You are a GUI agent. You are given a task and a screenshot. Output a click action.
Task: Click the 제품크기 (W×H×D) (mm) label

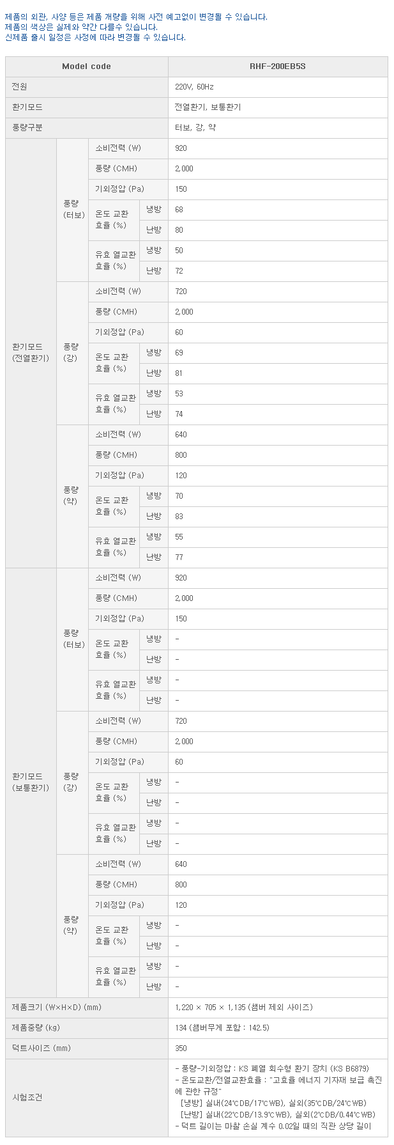click(x=57, y=1008)
